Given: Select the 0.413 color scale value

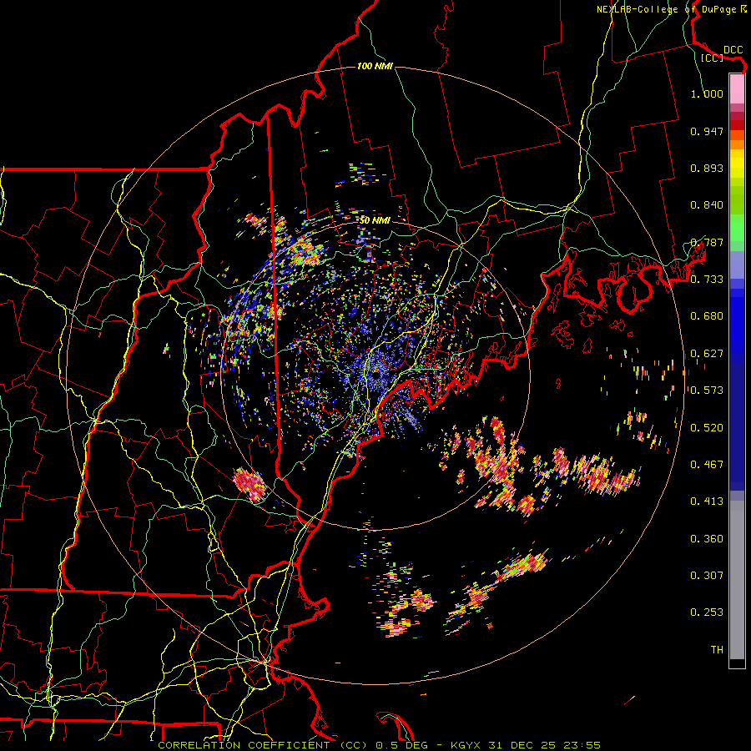Looking at the screenshot, I should tap(707, 502).
